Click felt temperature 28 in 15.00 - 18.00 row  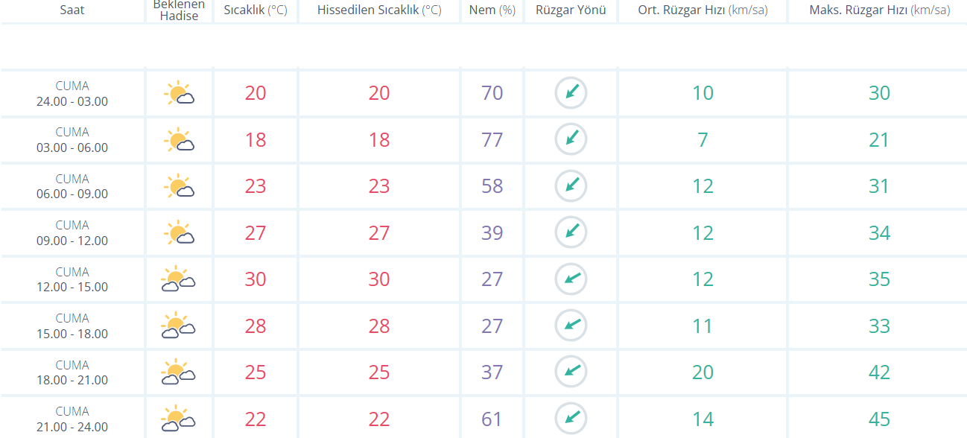point(379,326)
